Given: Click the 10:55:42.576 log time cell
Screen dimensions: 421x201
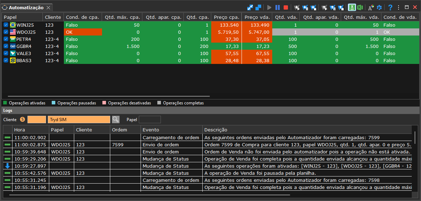Looking at the screenshot, I should (x=30, y=173).
